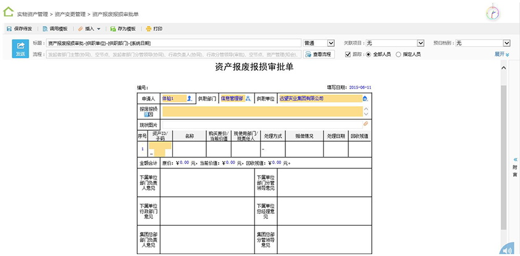The height and width of the screenshot is (256, 520).
Task: Click breadcrumb 资产变更管理
Action: (70, 14)
